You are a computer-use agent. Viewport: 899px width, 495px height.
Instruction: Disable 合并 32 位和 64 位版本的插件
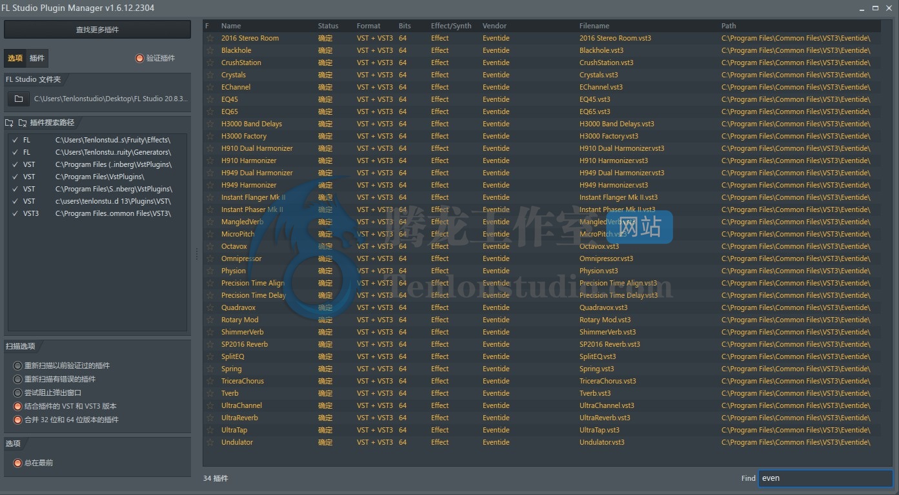pos(18,420)
